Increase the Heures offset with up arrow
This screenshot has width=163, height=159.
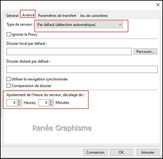click(x=19, y=101)
